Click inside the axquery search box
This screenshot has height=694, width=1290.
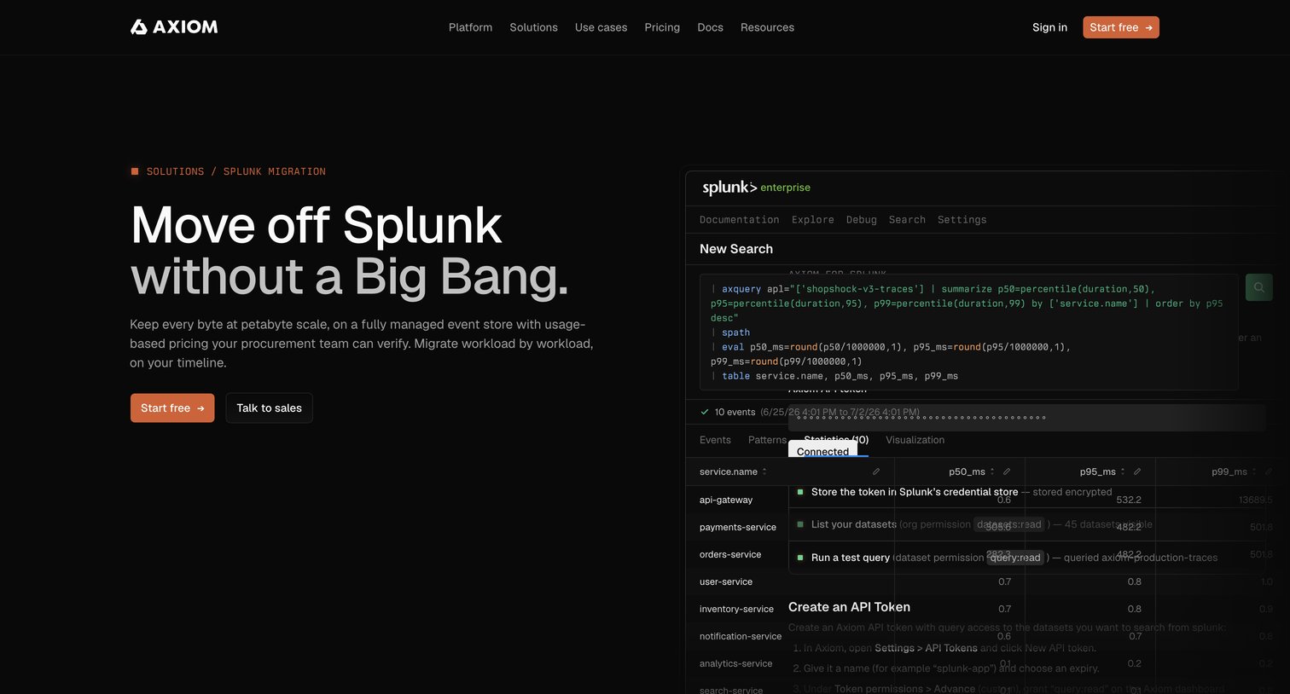[x=968, y=332]
